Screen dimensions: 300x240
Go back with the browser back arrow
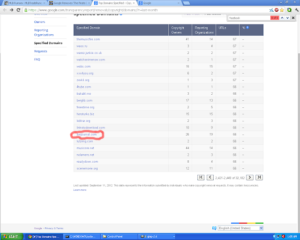pos(5,10)
